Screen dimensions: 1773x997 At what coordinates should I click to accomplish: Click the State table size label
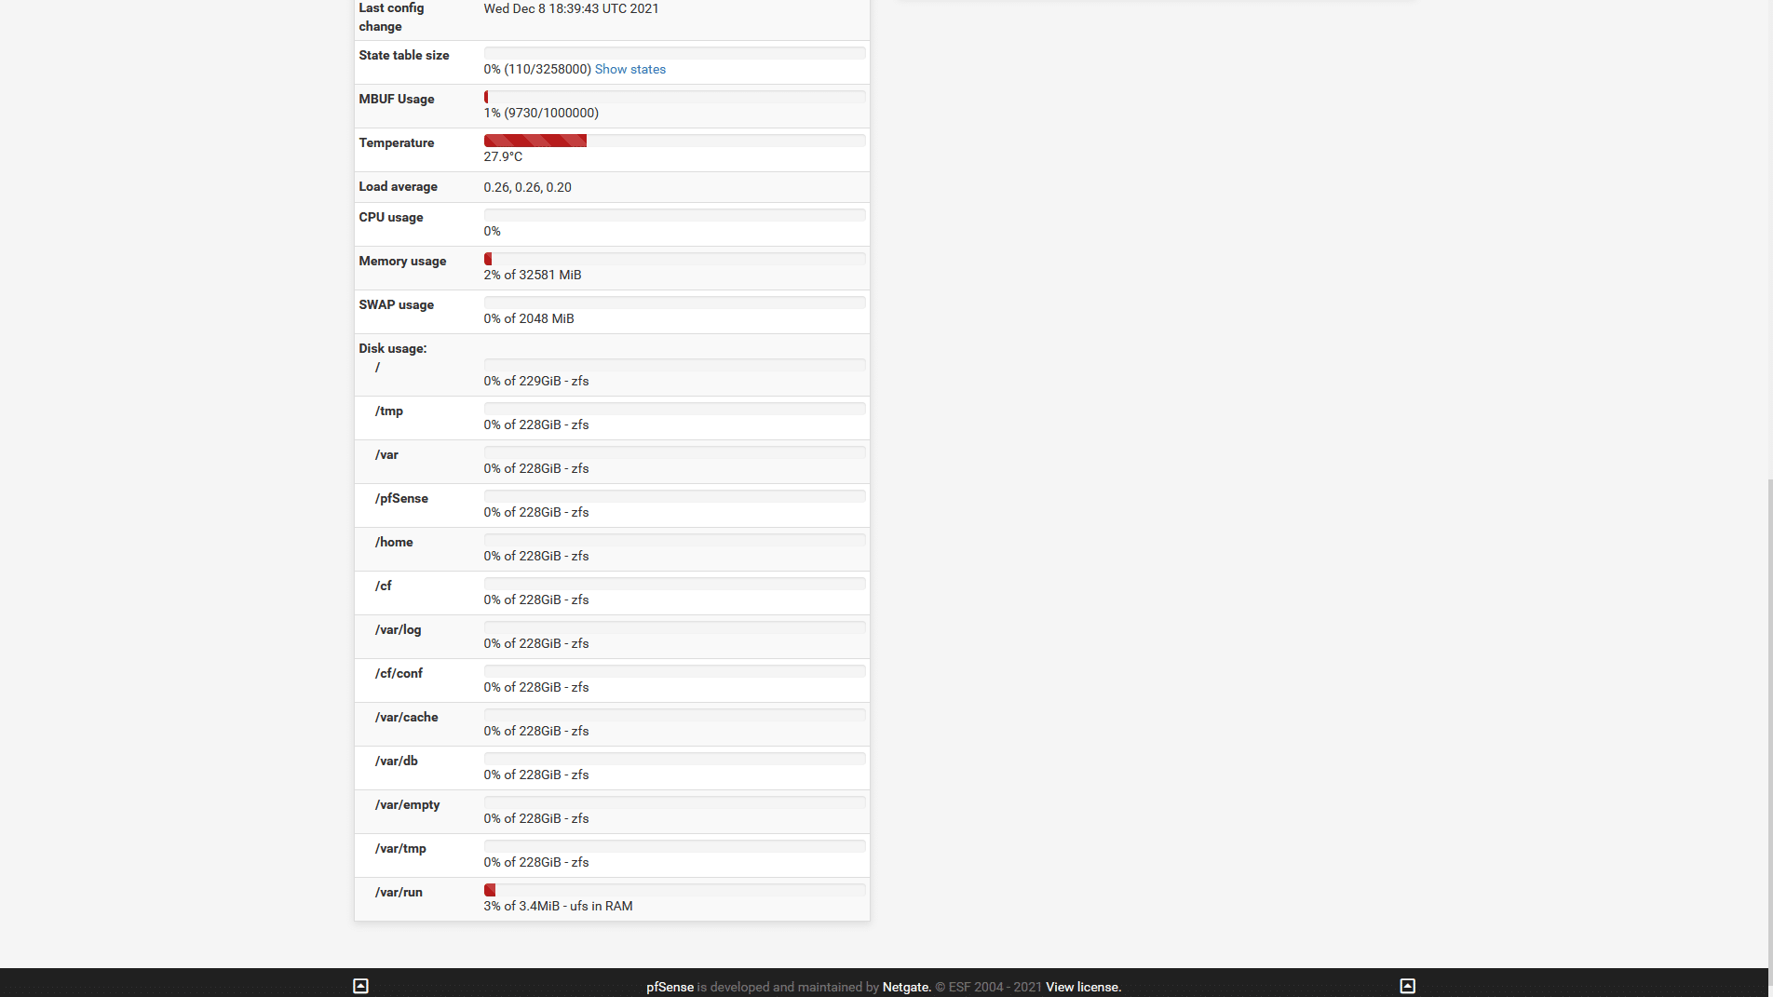[404, 55]
